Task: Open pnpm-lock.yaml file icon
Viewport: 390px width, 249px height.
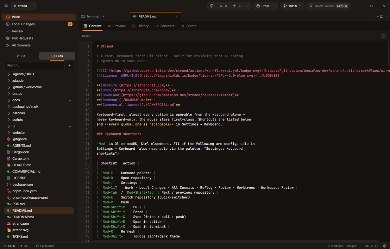Action: (x=9, y=191)
